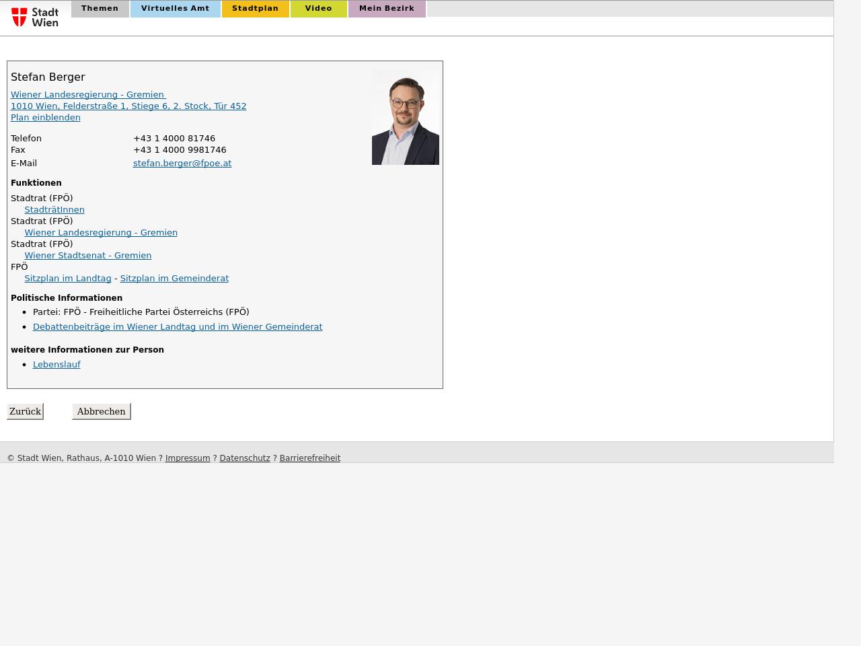The width and height of the screenshot is (861, 646).
Task: Open the Lebenslauf link
Action: click(57, 365)
